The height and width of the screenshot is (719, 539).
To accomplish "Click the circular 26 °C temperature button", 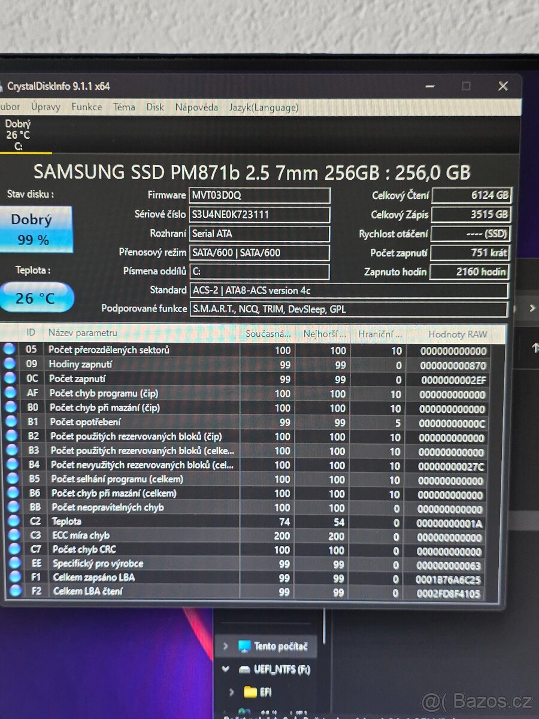I will (x=36, y=298).
